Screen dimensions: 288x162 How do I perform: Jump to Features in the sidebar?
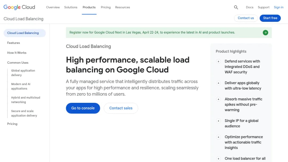coord(14,43)
